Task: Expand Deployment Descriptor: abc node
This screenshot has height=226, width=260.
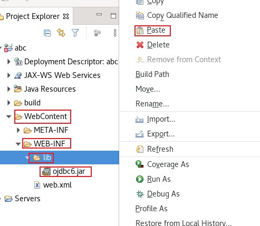Action: point(8,62)
